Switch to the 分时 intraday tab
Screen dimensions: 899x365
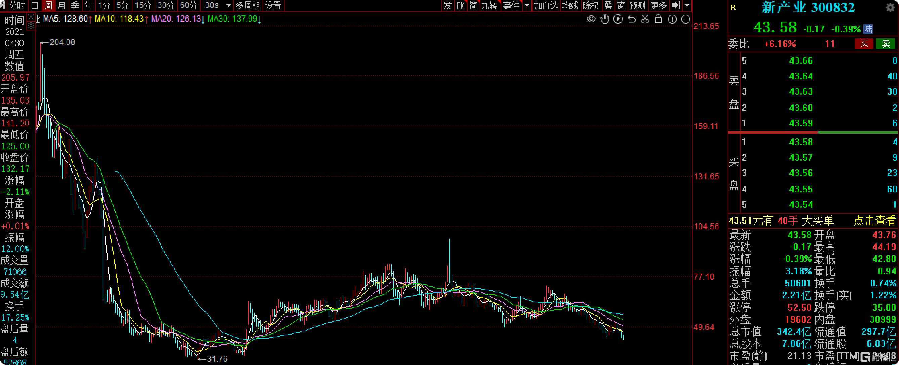[x=17, y=5]
